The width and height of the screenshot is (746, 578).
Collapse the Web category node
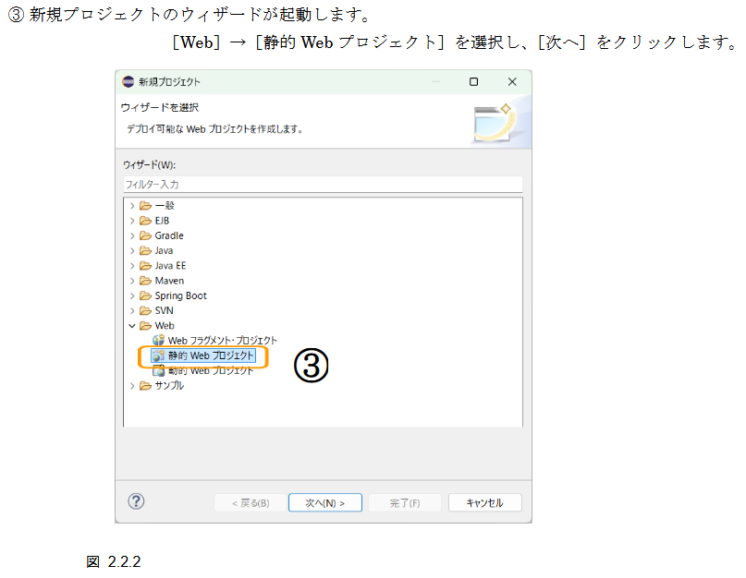coord(132,326)
